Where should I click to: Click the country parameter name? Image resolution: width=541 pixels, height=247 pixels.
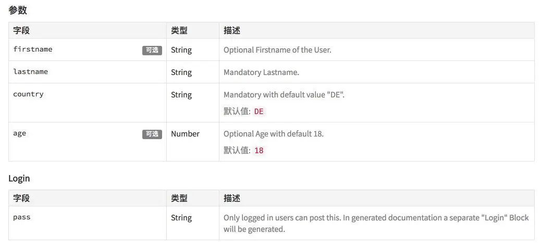28,94
